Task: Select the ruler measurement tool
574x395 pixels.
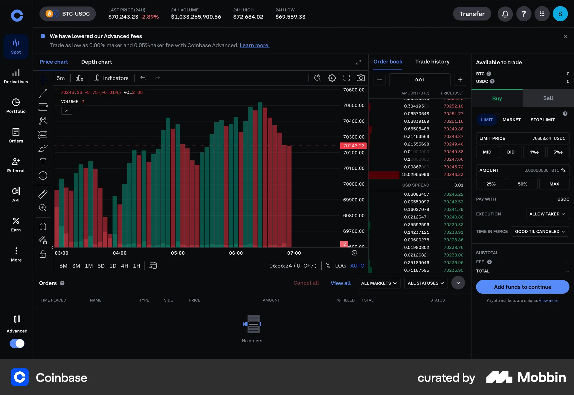Action: [43, 194]
